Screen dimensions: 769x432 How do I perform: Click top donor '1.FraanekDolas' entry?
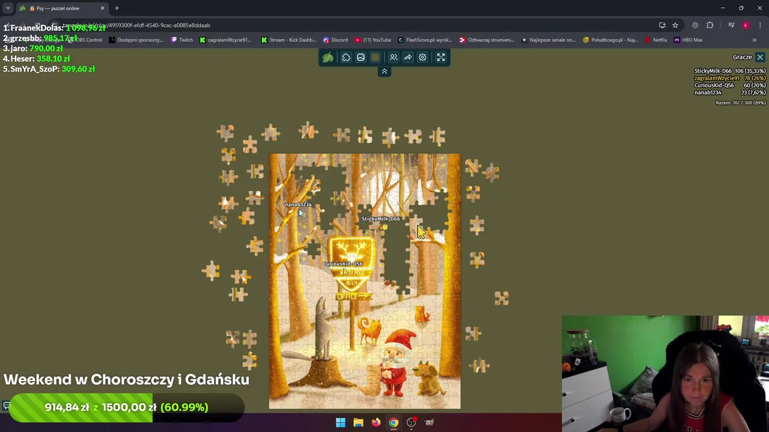pyautogui.click(x=55, y=28)
